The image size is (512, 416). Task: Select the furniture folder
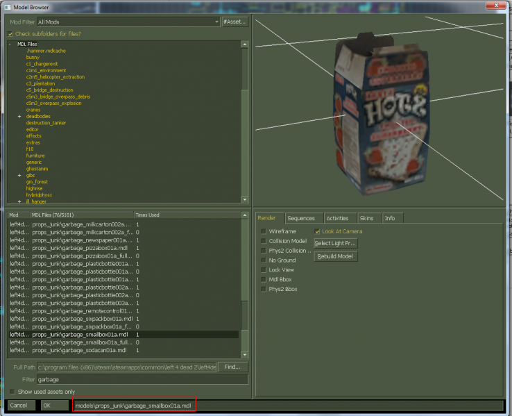[x=35, y=156]
